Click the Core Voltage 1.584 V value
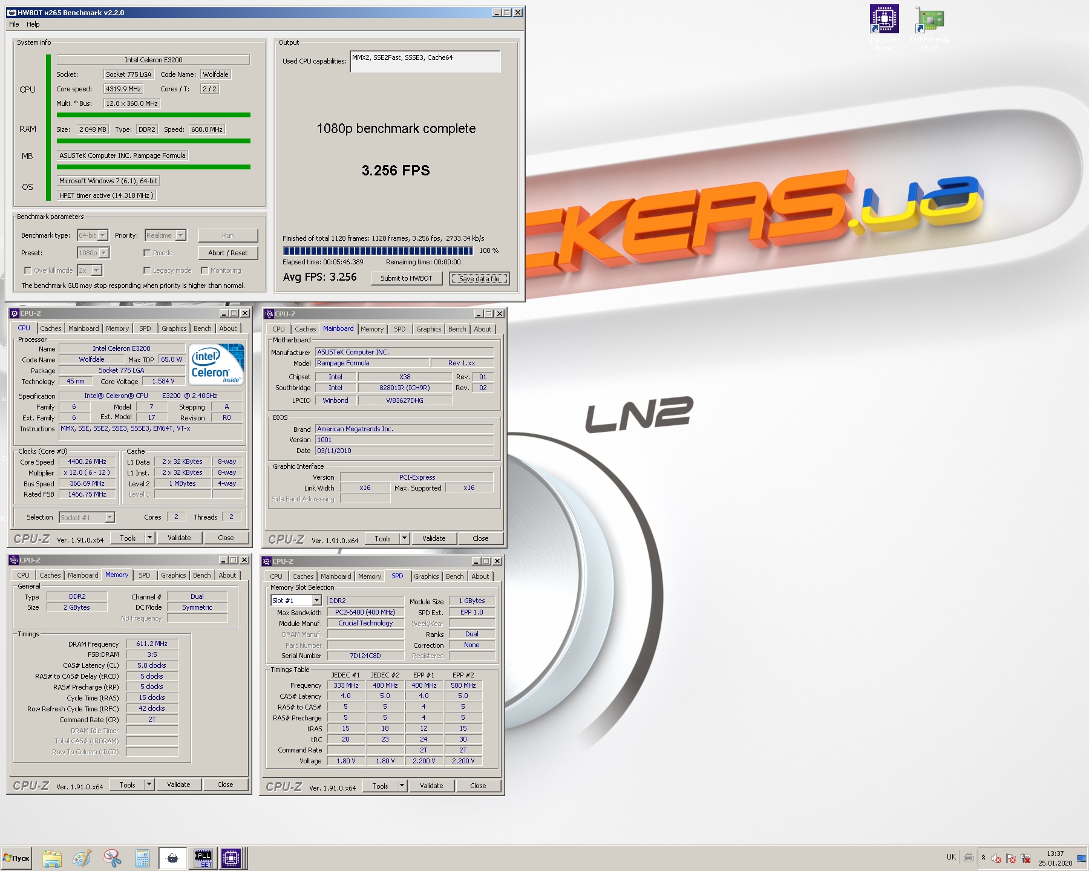Image resolution: width=1089 pixels, height=871 pixels. click(x=163, y=381)
